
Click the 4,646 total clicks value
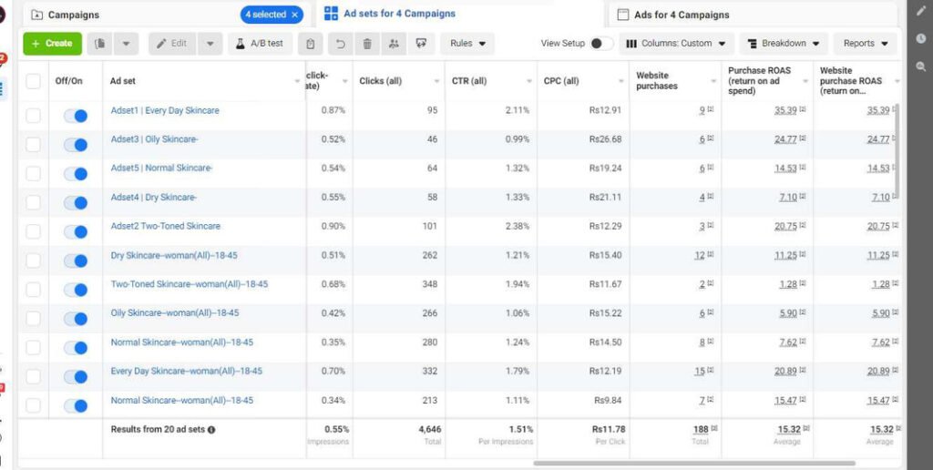coord(428,429)
